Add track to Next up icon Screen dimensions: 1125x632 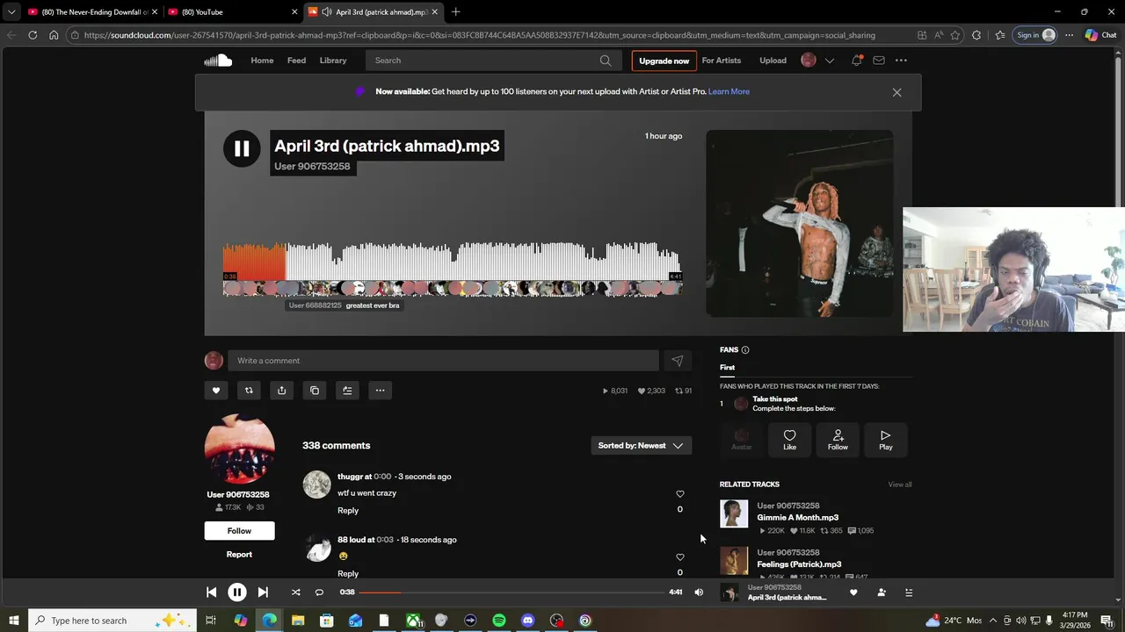click(x=347, y=391)
